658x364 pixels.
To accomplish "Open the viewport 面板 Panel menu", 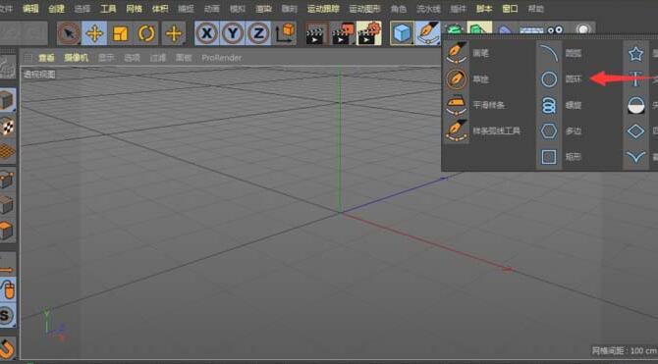I will click(x=184, y=58).
